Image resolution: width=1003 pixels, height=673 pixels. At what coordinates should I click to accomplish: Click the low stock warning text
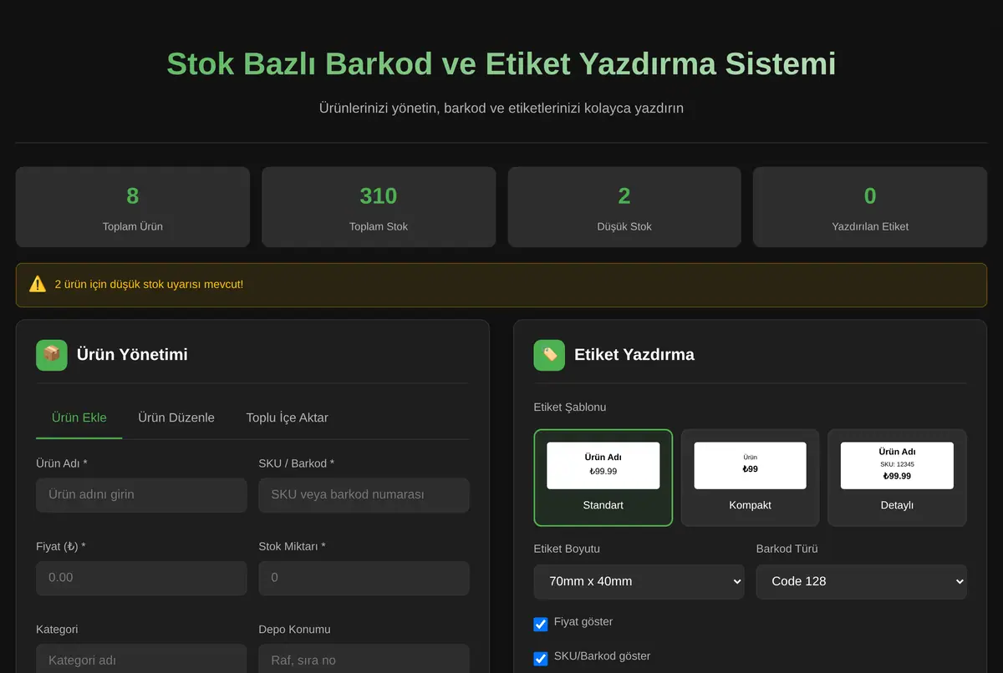[150, 285]
